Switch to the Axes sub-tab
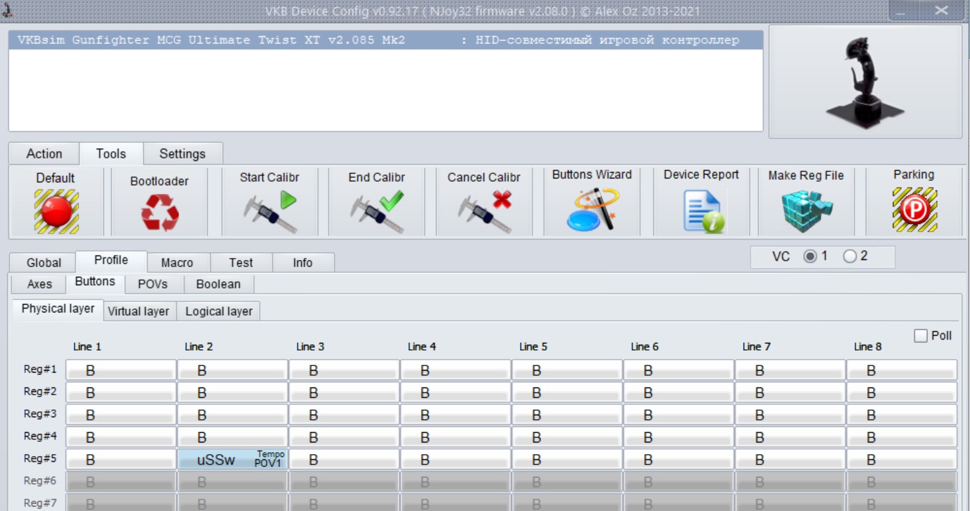This screenshot has width=970, height=511. coord(39,284)
